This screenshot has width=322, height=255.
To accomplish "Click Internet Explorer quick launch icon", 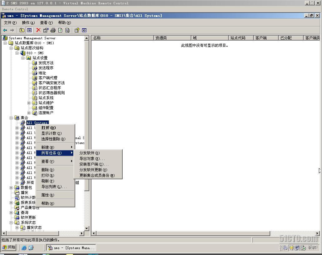I will pos(24,248).
